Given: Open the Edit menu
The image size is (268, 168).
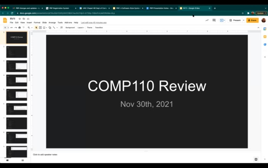Looking at the screenshot, I should pyautogui.click(x=17, y=22).
